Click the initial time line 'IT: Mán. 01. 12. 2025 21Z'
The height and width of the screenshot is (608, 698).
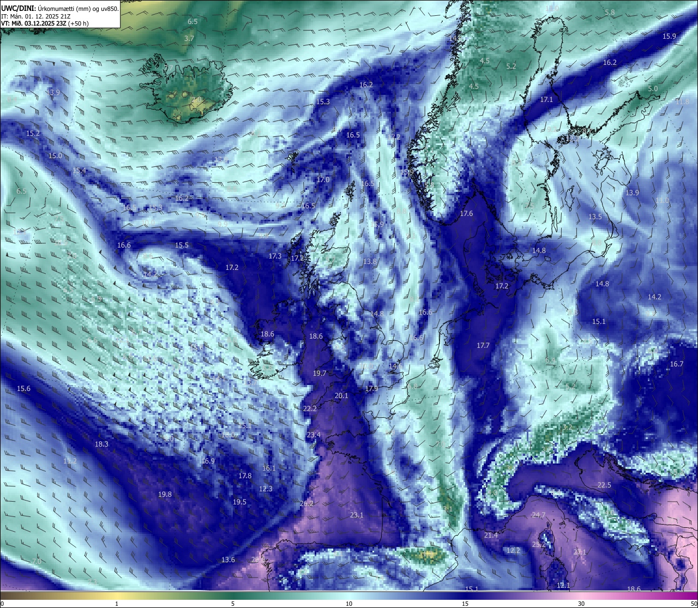pos(36,16)
